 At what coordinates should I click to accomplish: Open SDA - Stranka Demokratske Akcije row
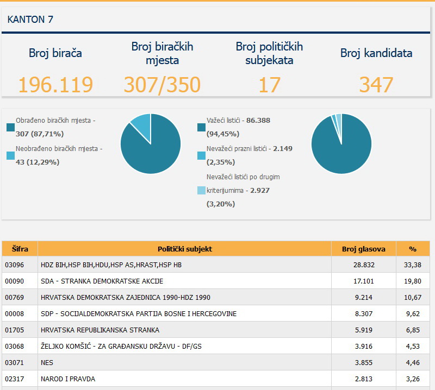click(216, 281)
